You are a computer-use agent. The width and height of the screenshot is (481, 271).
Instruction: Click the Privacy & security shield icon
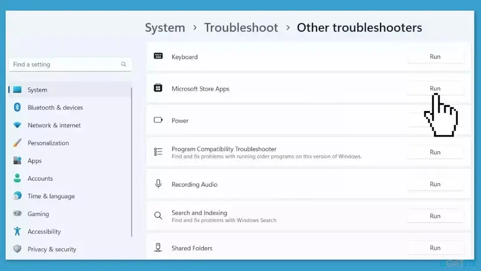coord(17,249)
